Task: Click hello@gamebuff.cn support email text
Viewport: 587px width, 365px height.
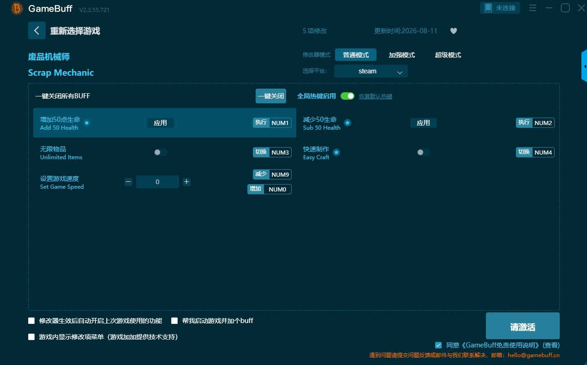Action: tap(534, 355)
